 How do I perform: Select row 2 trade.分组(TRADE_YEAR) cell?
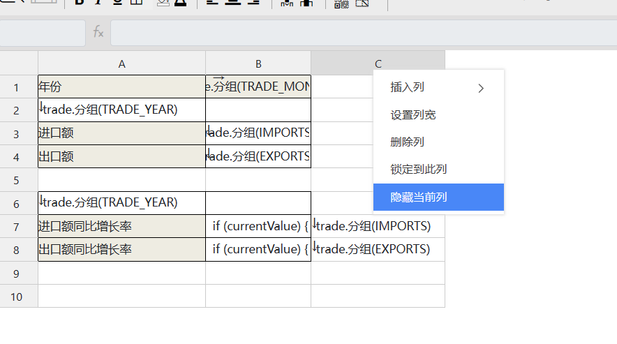tap(121, 110)
